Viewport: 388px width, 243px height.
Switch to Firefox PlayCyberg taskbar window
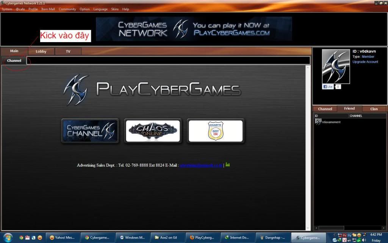coord(203,238)
